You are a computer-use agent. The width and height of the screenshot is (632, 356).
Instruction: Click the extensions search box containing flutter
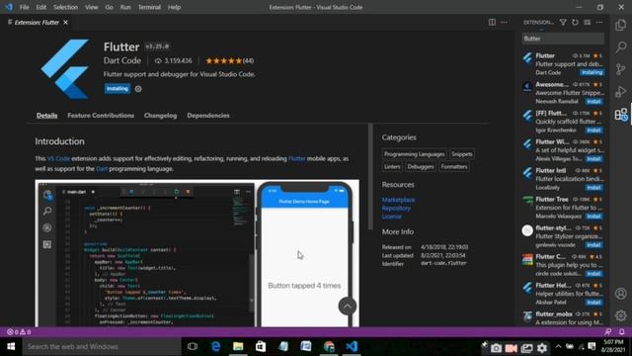click(563, 39)
